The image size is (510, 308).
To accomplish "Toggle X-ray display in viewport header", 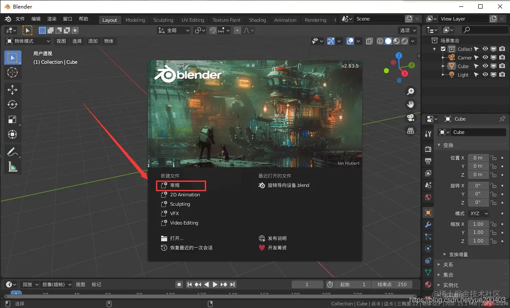I will point(369,41).
